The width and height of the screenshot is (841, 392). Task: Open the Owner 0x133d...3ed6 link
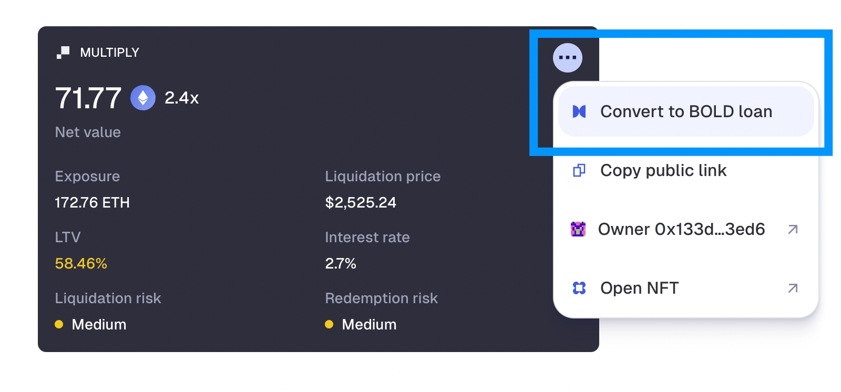(681, 229)
